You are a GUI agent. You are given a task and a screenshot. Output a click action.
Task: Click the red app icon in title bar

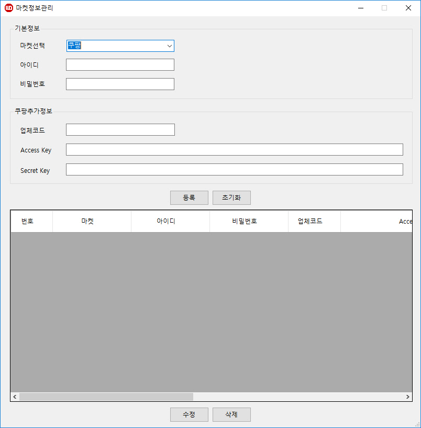pos(9,8)
